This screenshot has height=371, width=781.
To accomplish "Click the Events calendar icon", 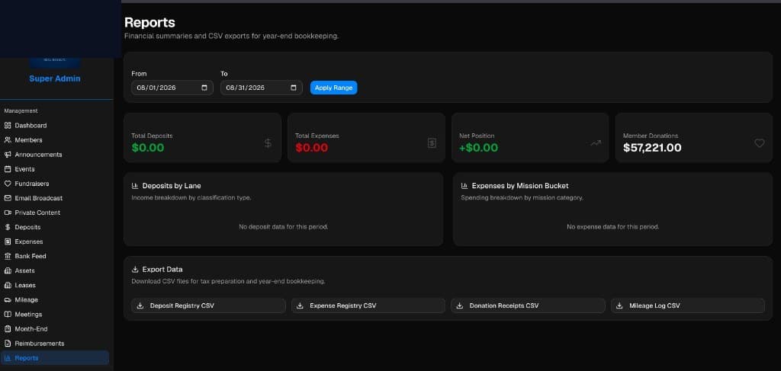I will coord(8,169).
